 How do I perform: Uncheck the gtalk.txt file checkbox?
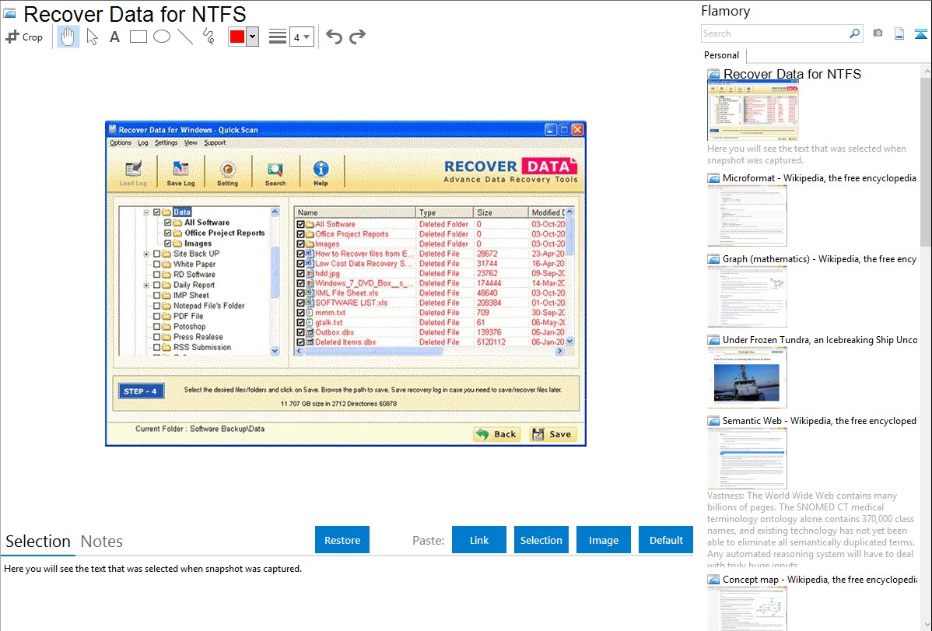coord(301,322)
